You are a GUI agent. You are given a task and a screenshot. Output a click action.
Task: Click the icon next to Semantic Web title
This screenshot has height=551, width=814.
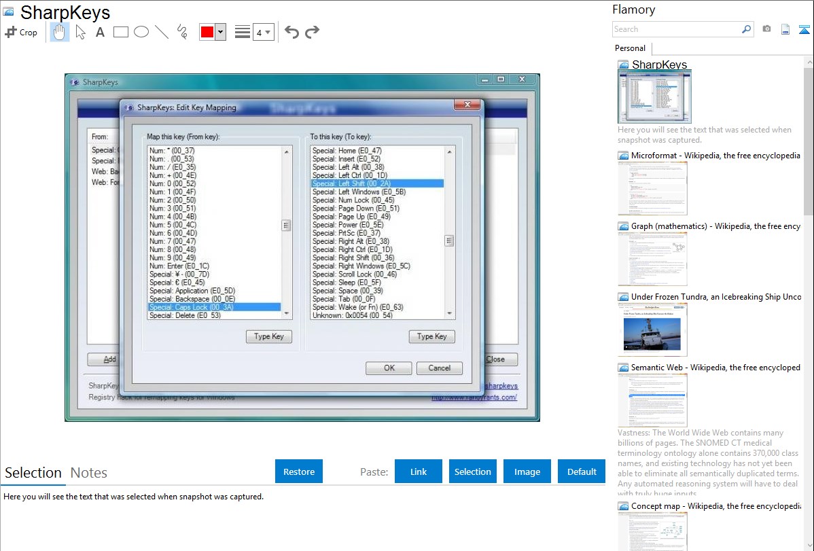pyautogui.click(x=623, y=368)
